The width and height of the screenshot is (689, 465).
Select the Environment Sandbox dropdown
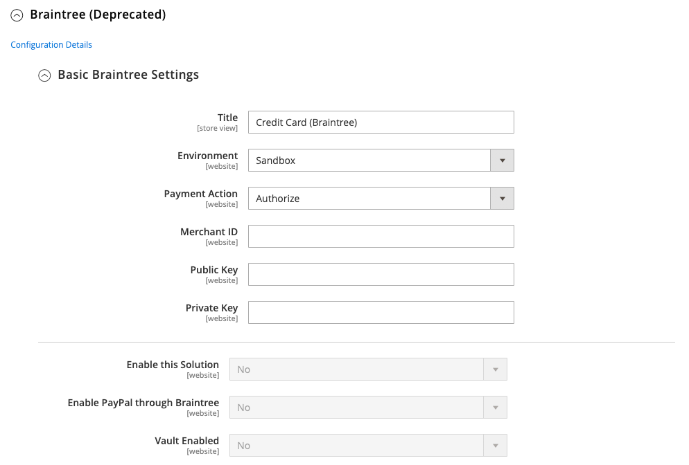381,161
